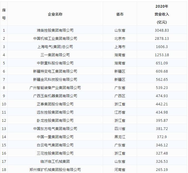Viewport: 188px width, 173px height.
Task: Click 上海市 in row 3
Action: pos(120,47)
